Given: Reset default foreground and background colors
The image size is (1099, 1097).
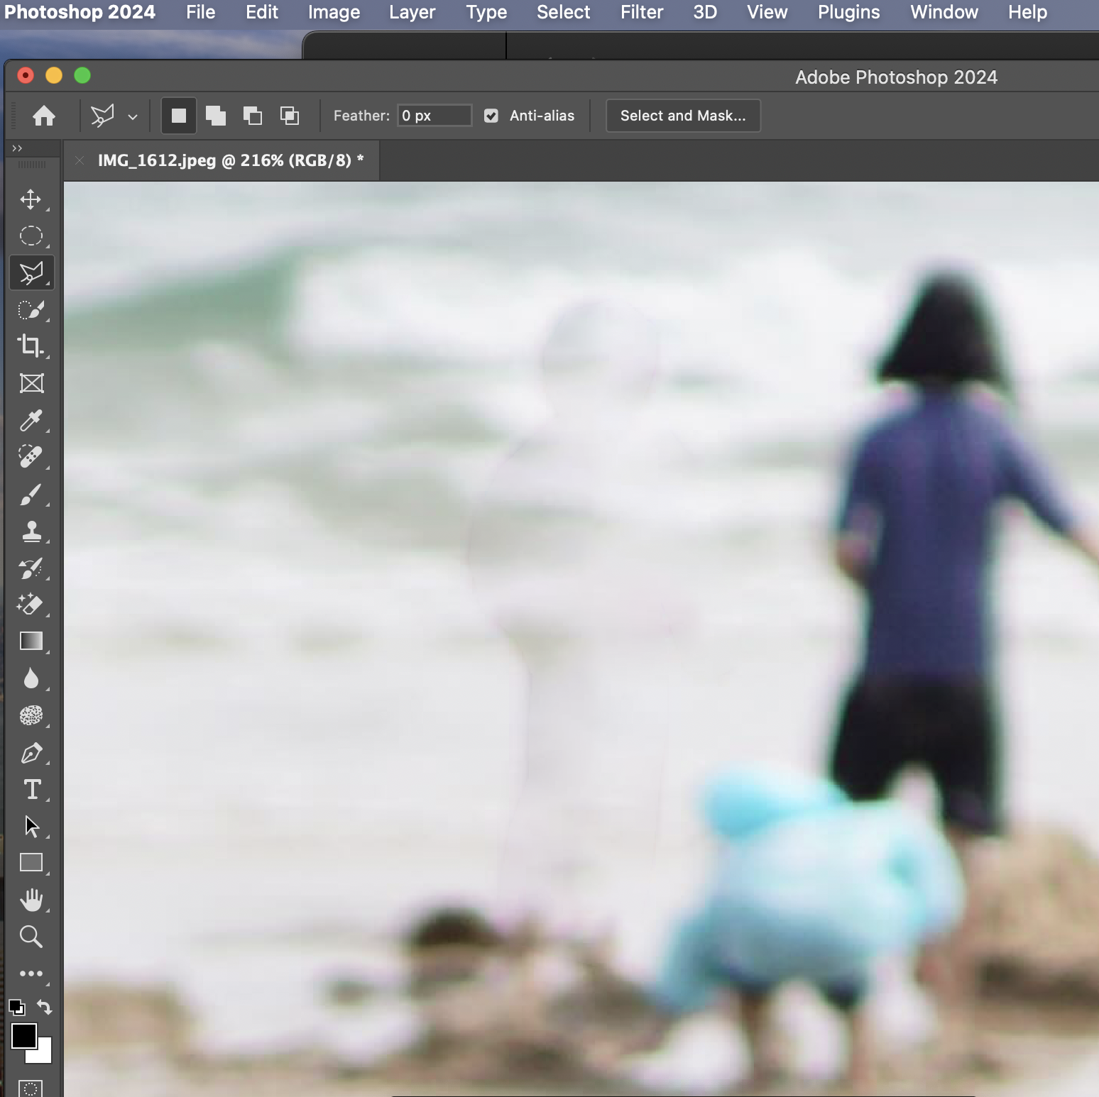Looking at the screenshot, I should click(x=16, y=1007).
